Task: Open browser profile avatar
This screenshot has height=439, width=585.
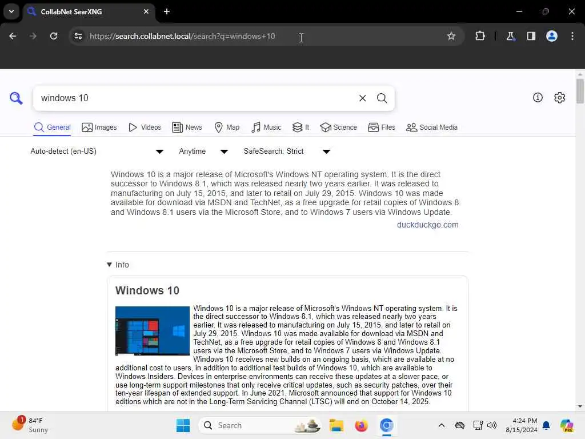Action: 552,36
